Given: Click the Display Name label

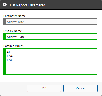Looking at the screenshot, I should (13, 31).
